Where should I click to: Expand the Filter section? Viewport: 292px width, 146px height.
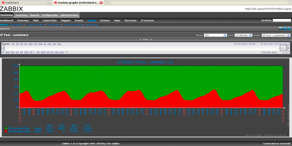tap(146, 39)
